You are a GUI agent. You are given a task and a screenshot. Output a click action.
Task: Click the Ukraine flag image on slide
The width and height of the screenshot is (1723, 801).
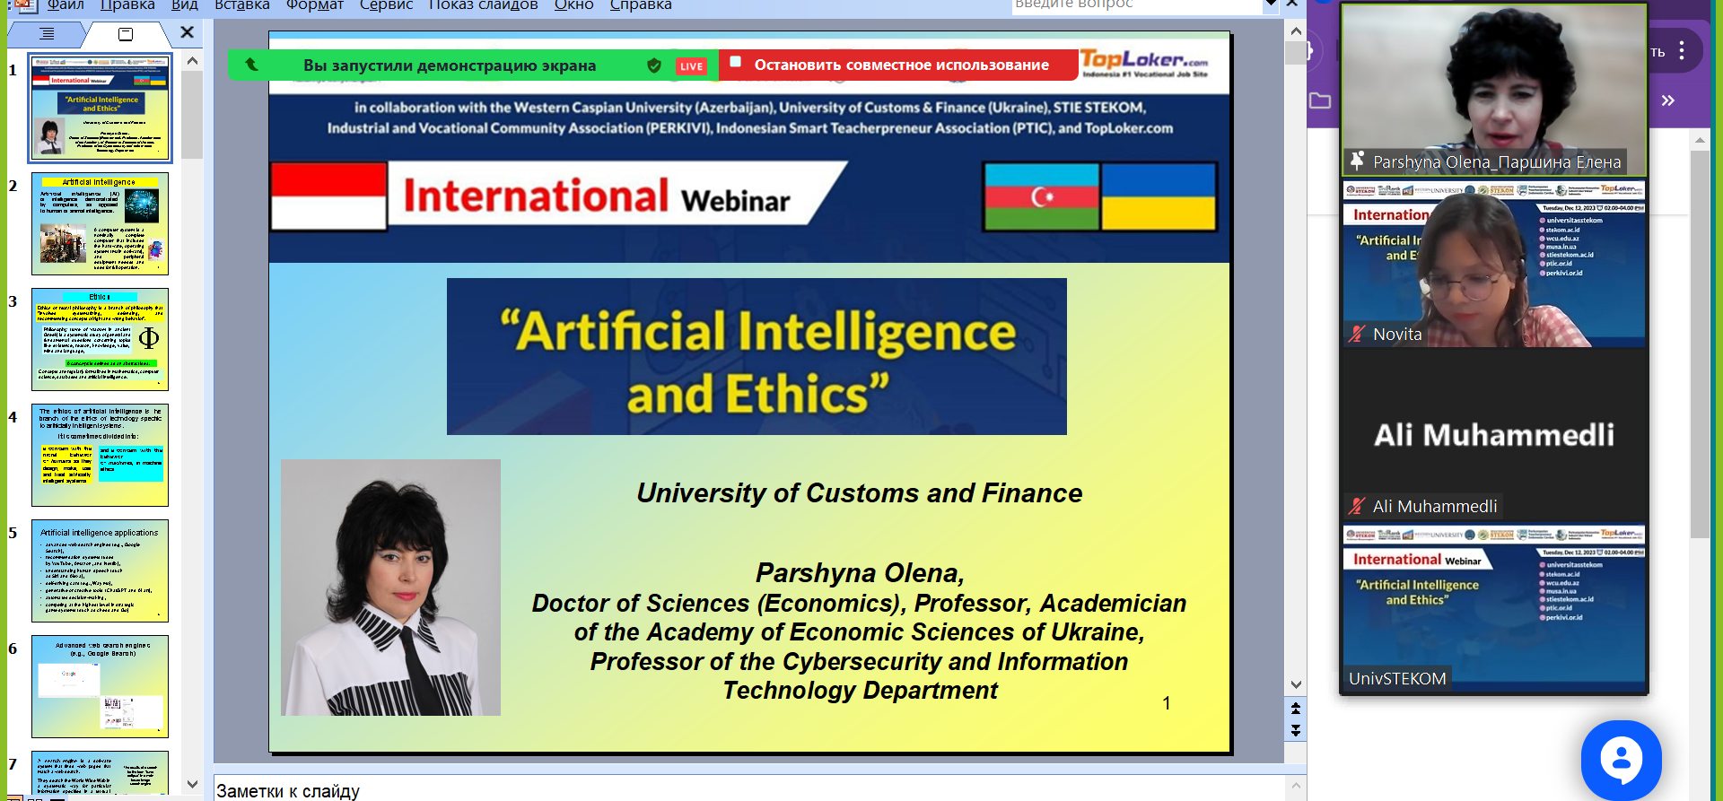click(1159, 196)
